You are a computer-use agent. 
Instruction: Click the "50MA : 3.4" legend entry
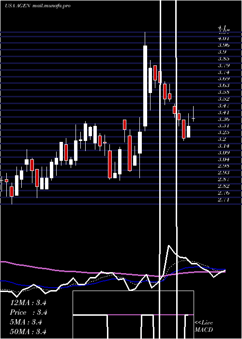click(x=28, y=332)
